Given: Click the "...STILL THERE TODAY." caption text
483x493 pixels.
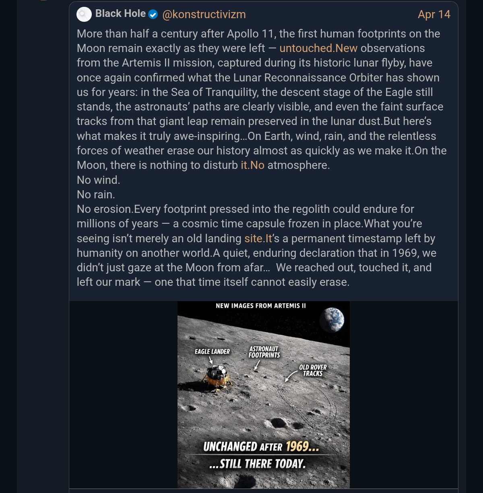Looking at the screenshot, I should [258, 464].
